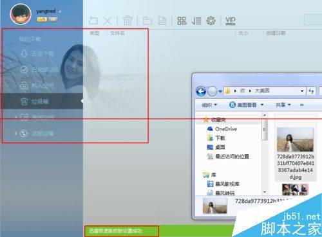322x237 pixels.
Task: Open 桌面 in Explorer navigation pane
Action: point(220,147)
